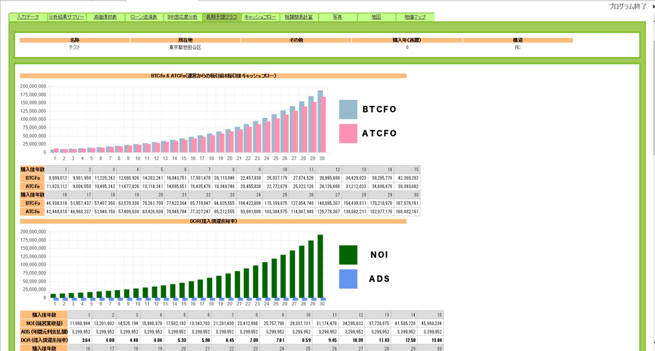Click the その他 column header

tap(296, 40)
